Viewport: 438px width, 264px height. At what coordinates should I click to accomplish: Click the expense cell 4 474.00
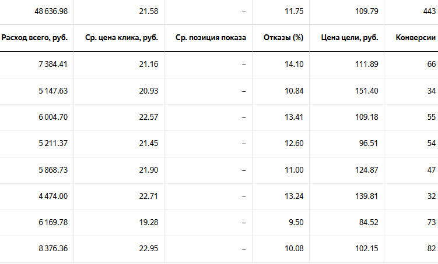click(53, 197)
